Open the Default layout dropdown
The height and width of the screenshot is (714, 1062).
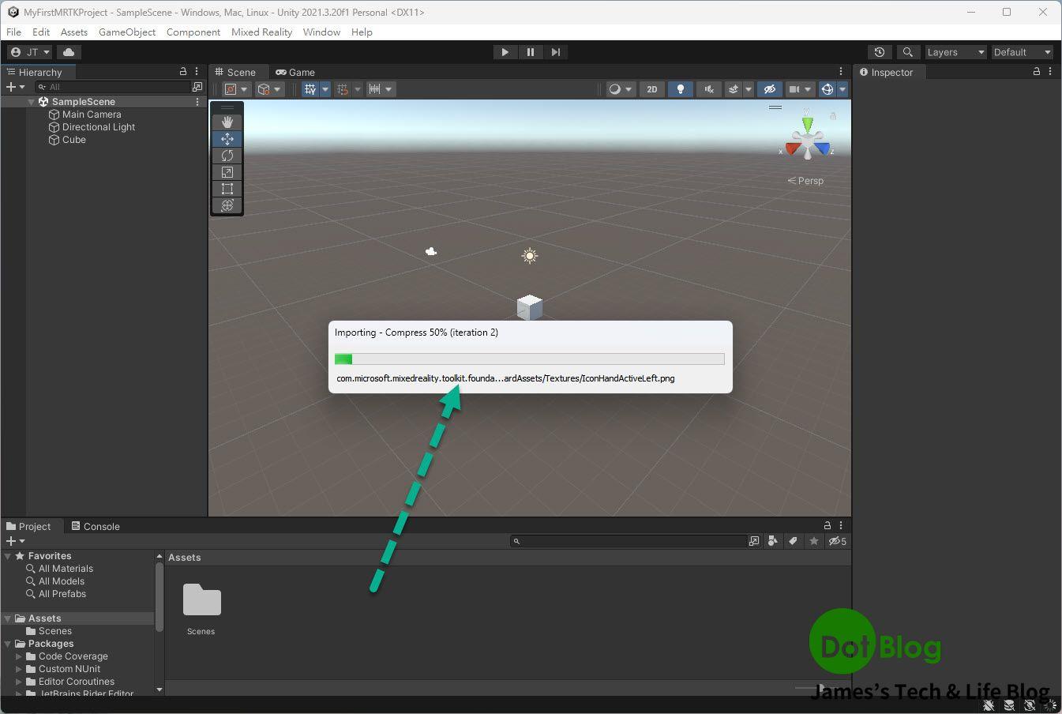1023,52
